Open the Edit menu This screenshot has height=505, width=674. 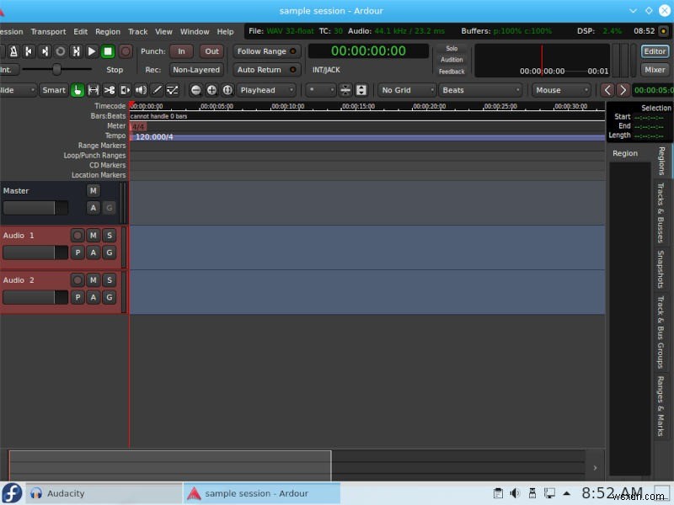click(x=80, y=32)
